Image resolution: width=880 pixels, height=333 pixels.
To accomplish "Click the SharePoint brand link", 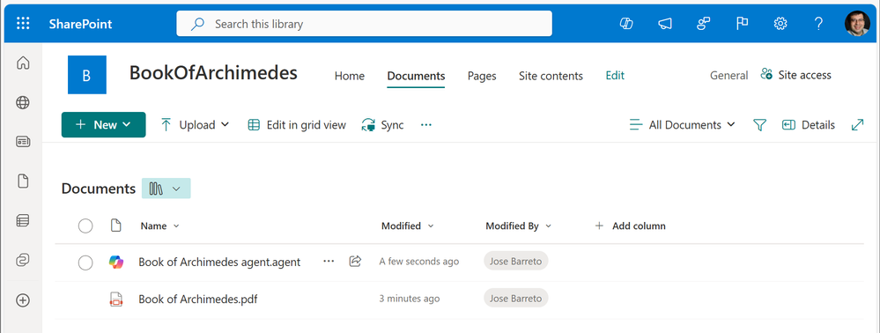I will [80, 24].
